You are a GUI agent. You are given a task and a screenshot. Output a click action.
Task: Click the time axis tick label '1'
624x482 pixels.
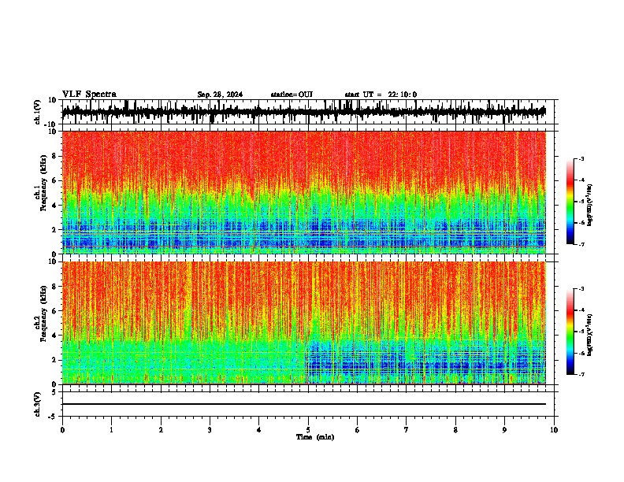point(111,430)
